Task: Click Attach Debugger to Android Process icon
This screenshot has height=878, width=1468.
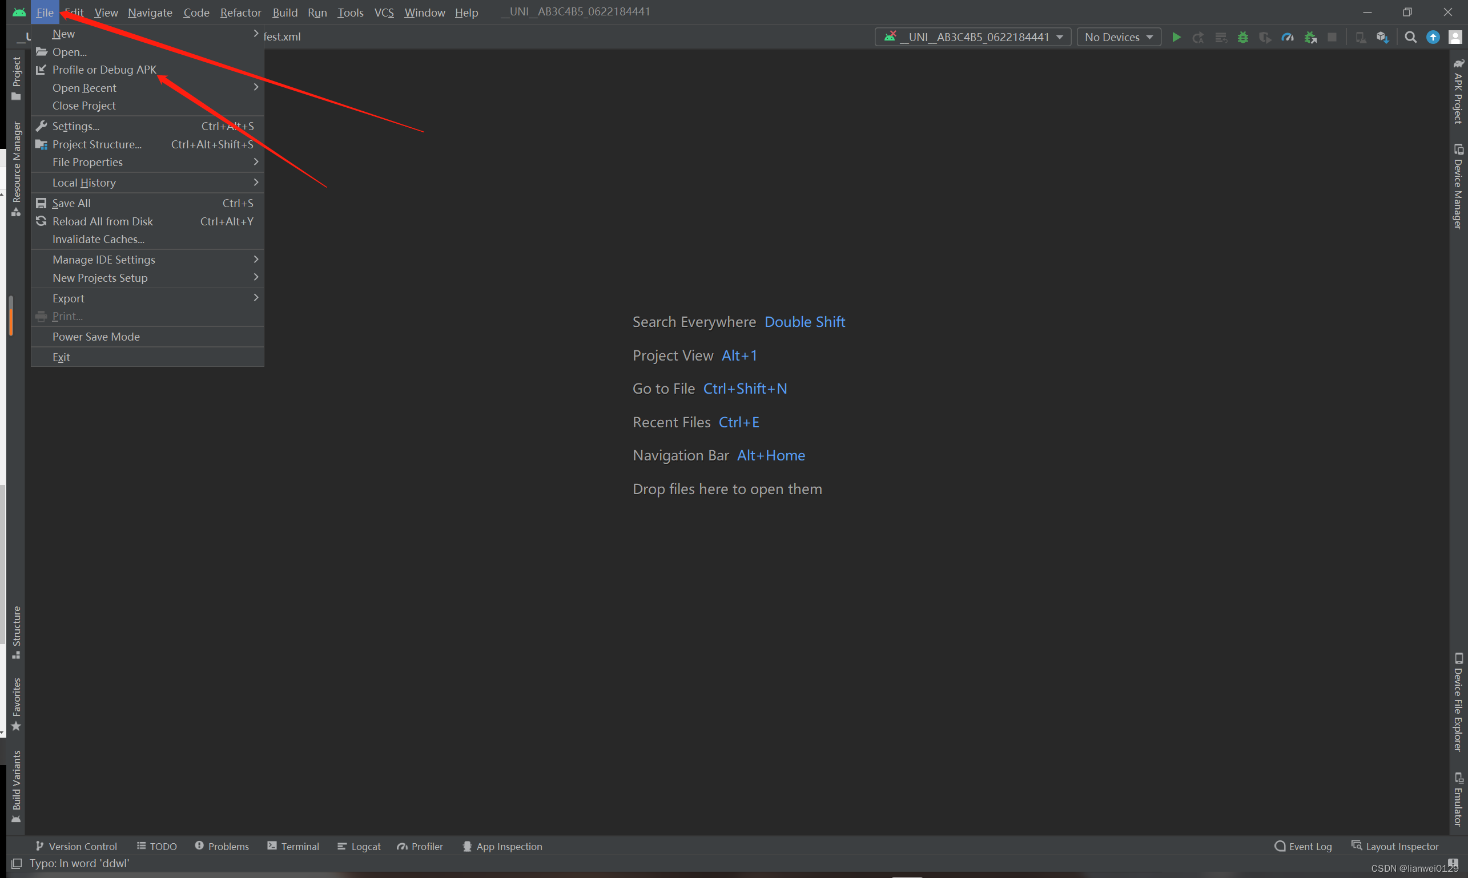Action: [x=1310, y=37]
